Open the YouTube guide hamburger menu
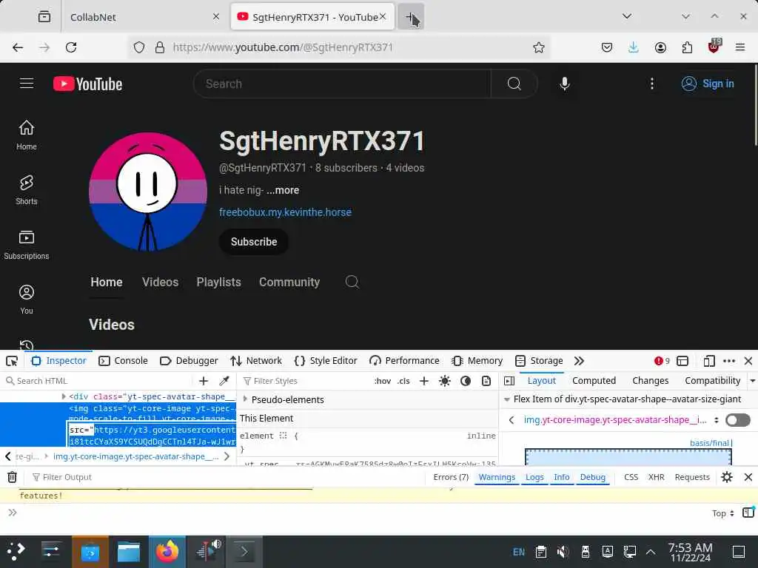 (x=27, y=84)
